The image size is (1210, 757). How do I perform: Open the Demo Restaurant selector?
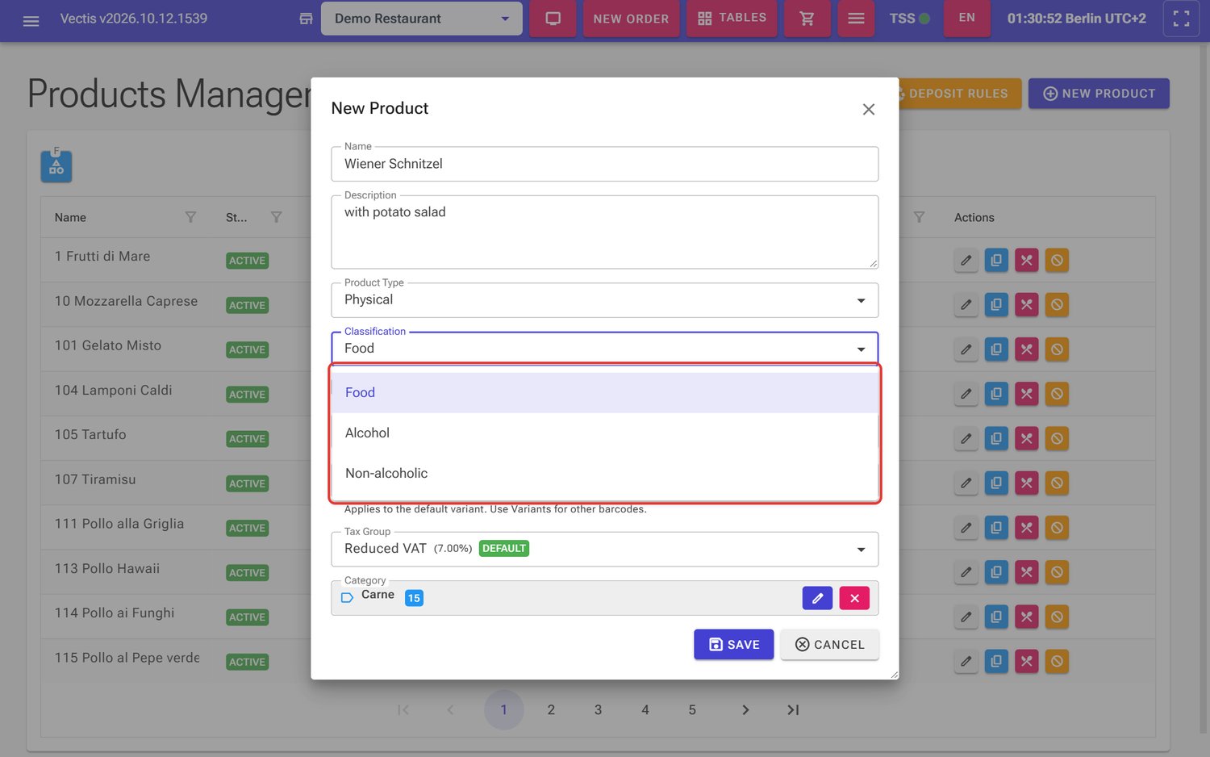[x=421, y=19]
